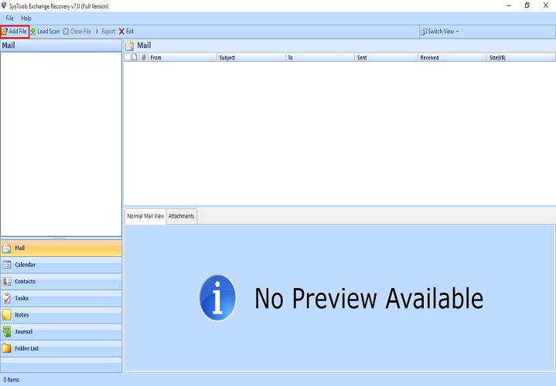Click Exit in the toolbar
Screen dimensions: 556x386
click(x=126, y=32)
